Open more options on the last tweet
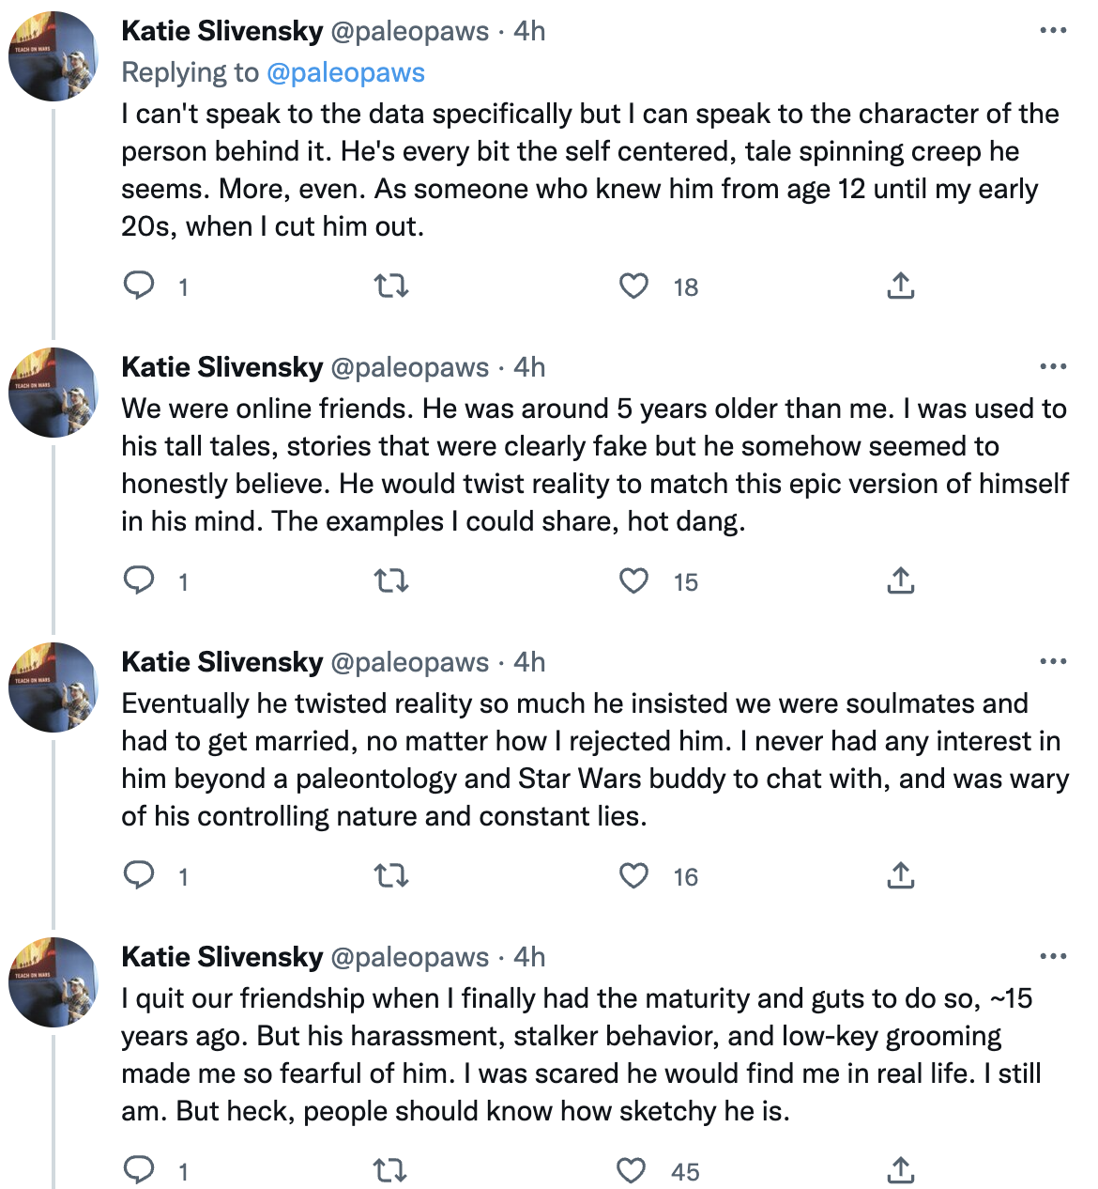1098x1189 pixels. pos(1053,957)
